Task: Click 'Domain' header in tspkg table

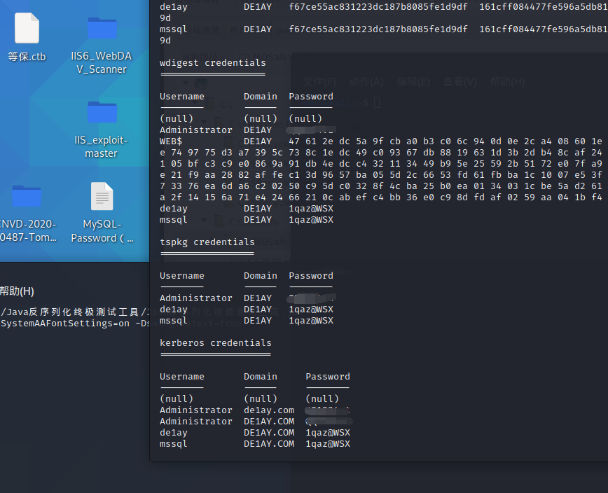Action: pyautogui.click(x=261, y=276)
